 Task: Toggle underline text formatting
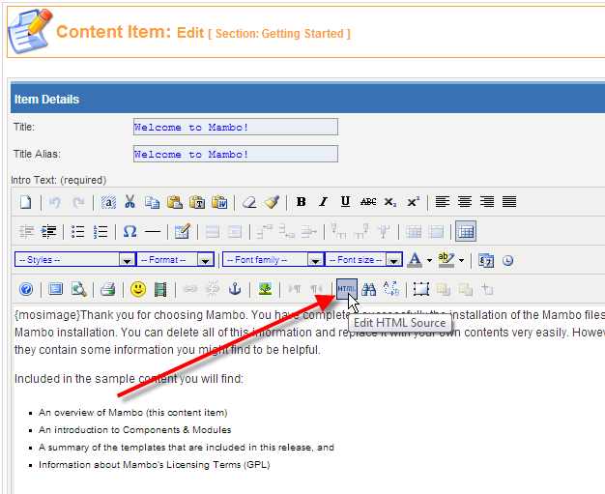345,202
